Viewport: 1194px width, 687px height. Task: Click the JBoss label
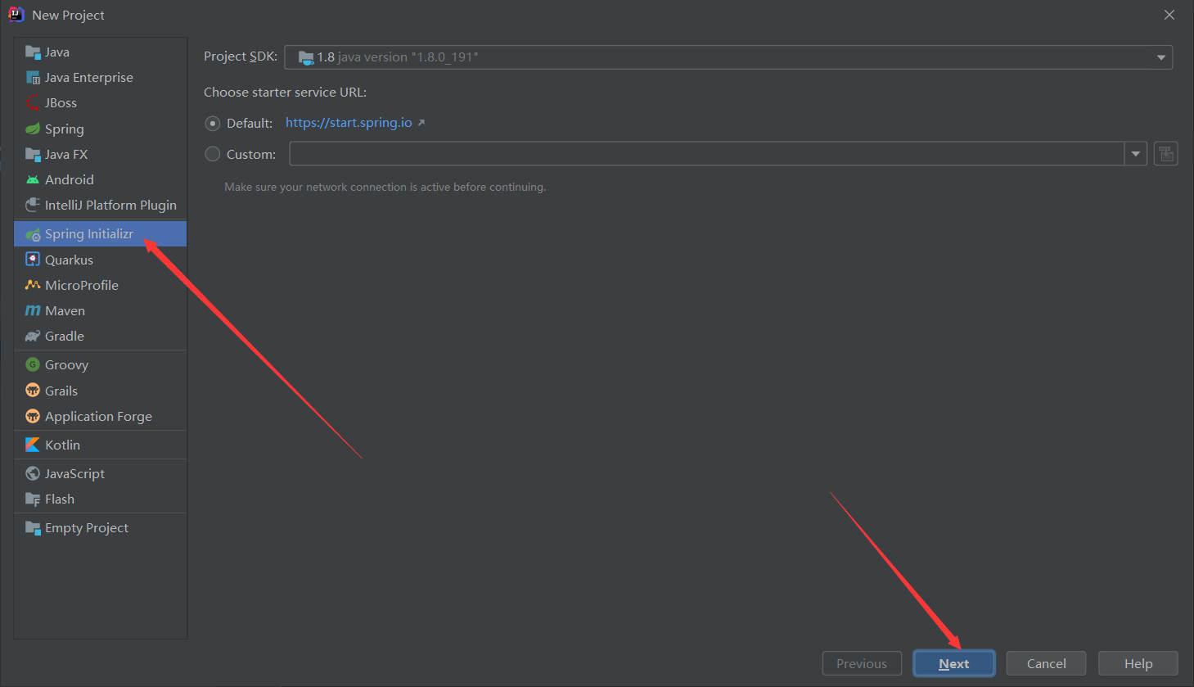click(61, 103)
